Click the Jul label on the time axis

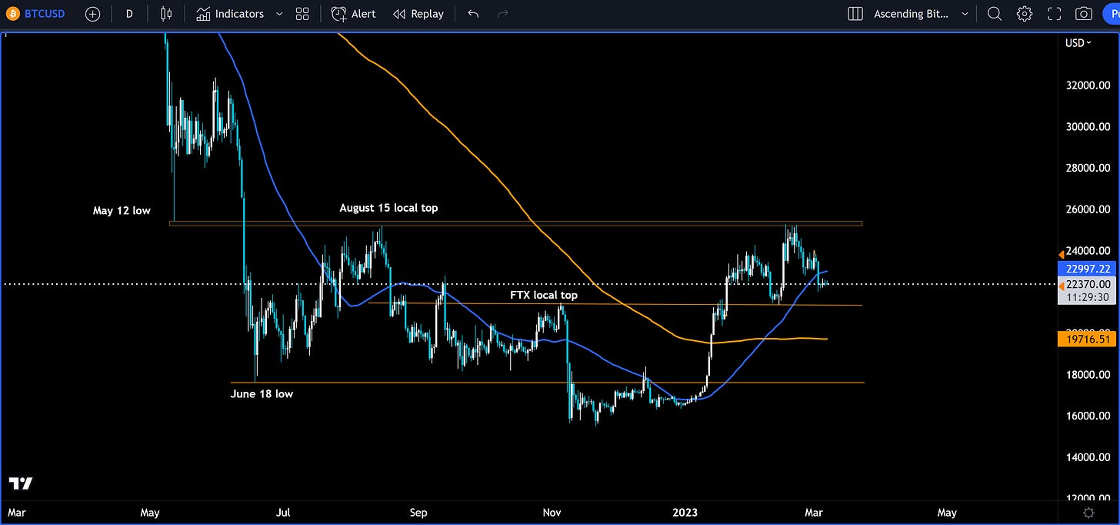click(x=284, y=513)
